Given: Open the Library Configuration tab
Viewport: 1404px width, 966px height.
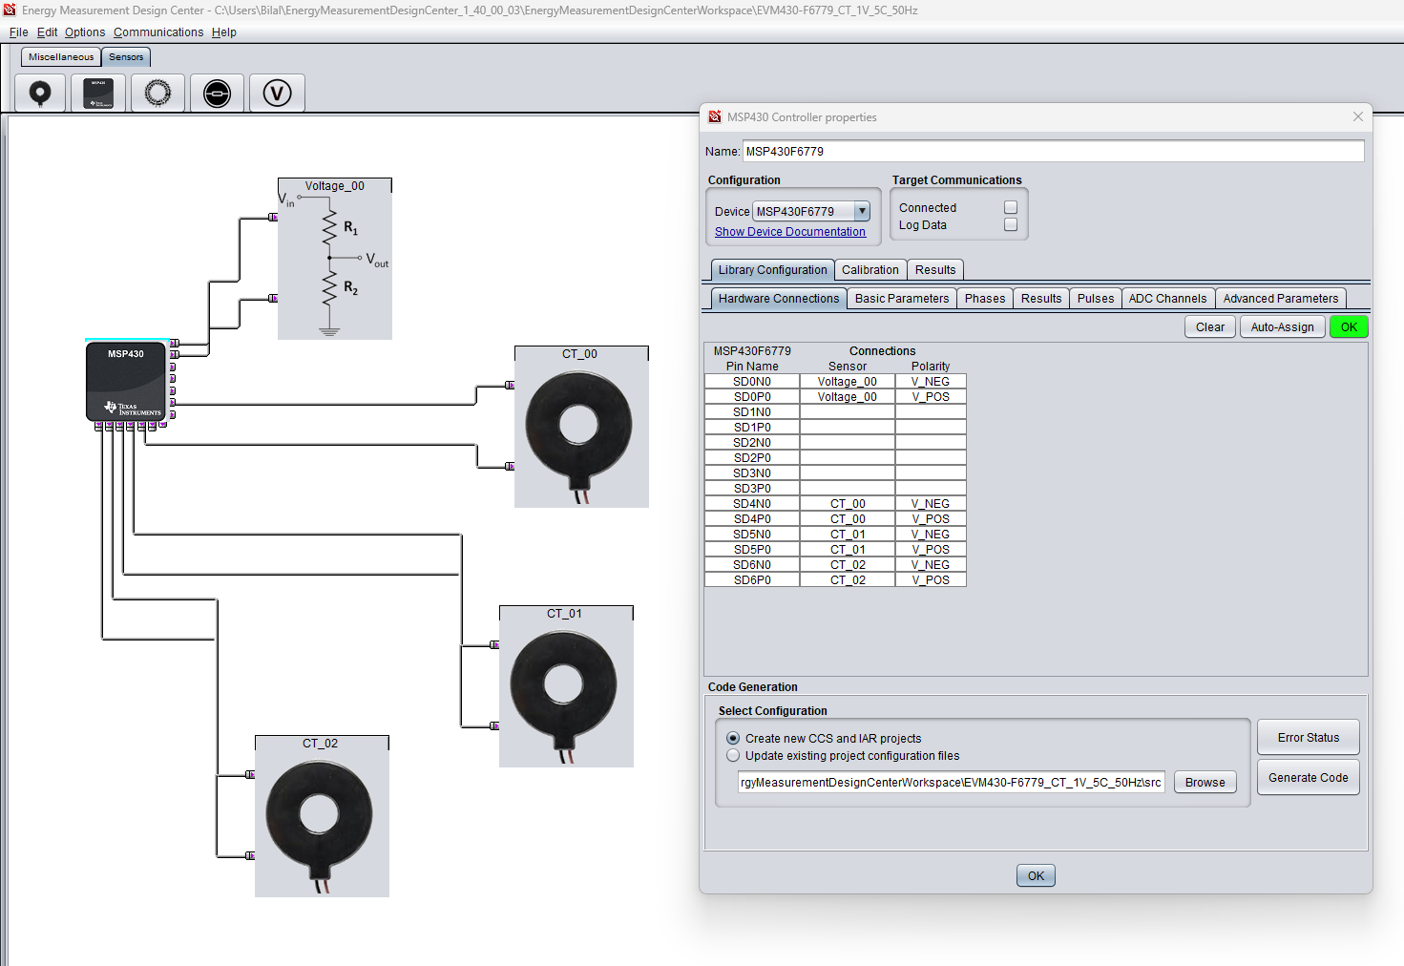Looking at the screenshot, I should click(x=773, y=270).
